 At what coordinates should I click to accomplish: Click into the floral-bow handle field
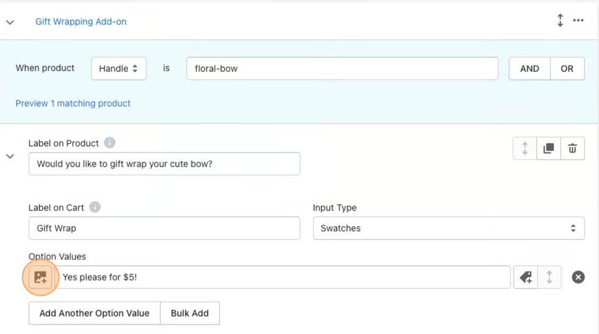pos(342,68)
